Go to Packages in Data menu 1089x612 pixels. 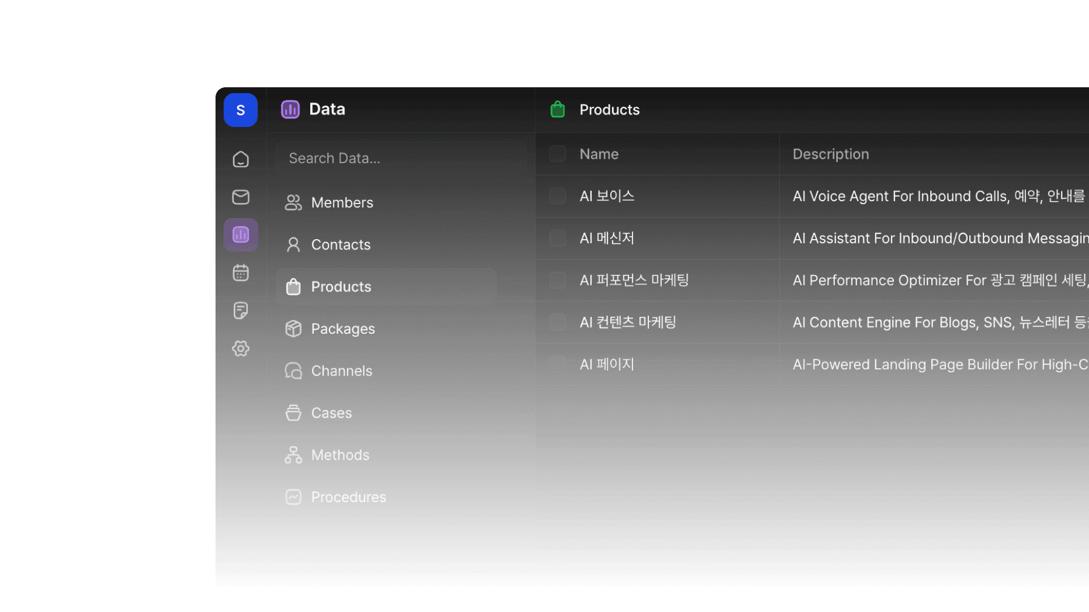[343, 329]
